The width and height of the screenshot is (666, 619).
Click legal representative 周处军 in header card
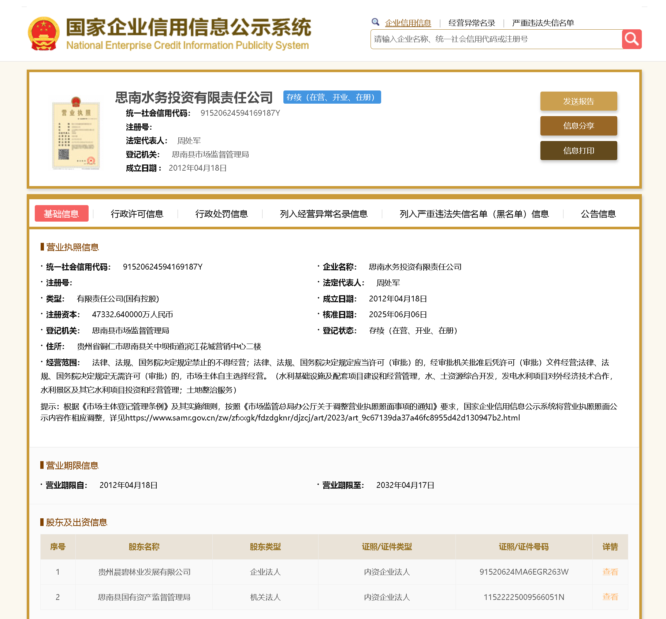[x=189, y=141]
